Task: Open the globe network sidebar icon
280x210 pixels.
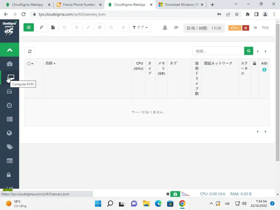Action: tap(9, 133)
